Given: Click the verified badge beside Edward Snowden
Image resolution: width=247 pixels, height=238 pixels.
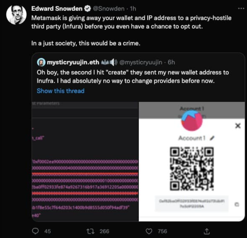Looking at the screenshot, I should click(x=87, y=9).
